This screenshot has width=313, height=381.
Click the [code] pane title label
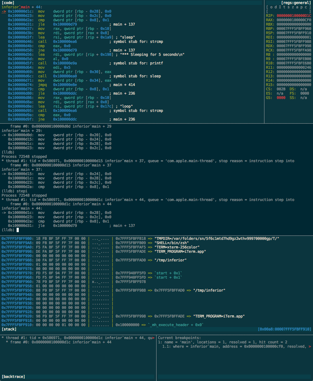(8, 3)
